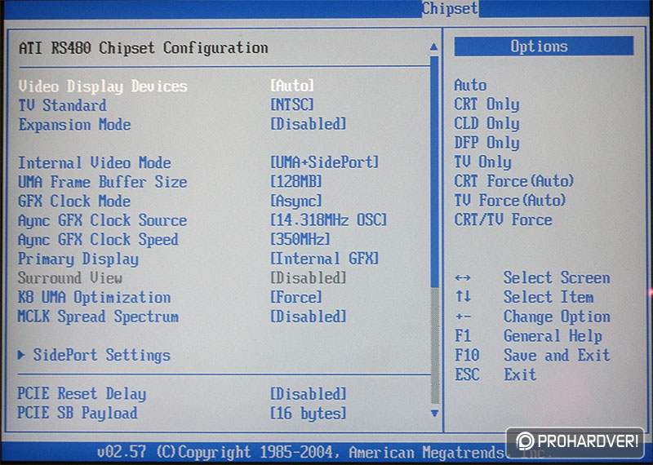Change the [Async] value

click(x=296, y=201)
